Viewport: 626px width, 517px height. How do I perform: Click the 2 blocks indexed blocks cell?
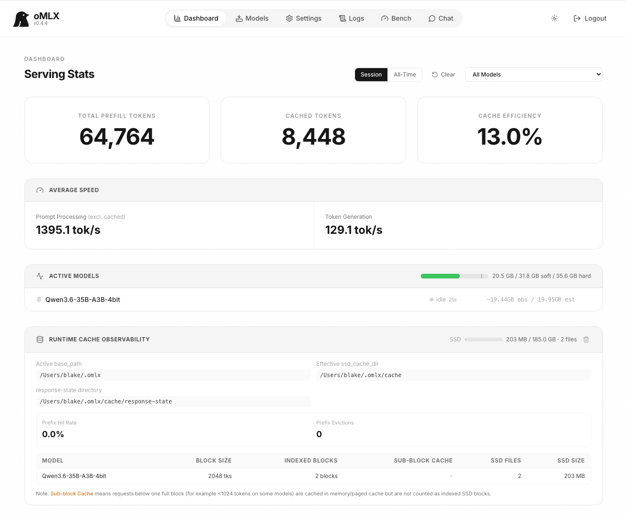(x=326, y=476)
